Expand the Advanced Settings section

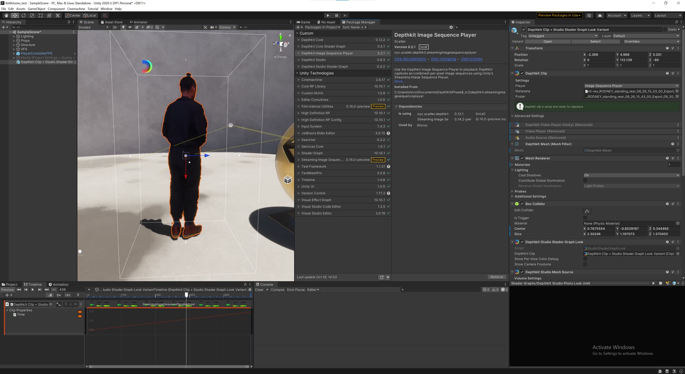point(529,116)
